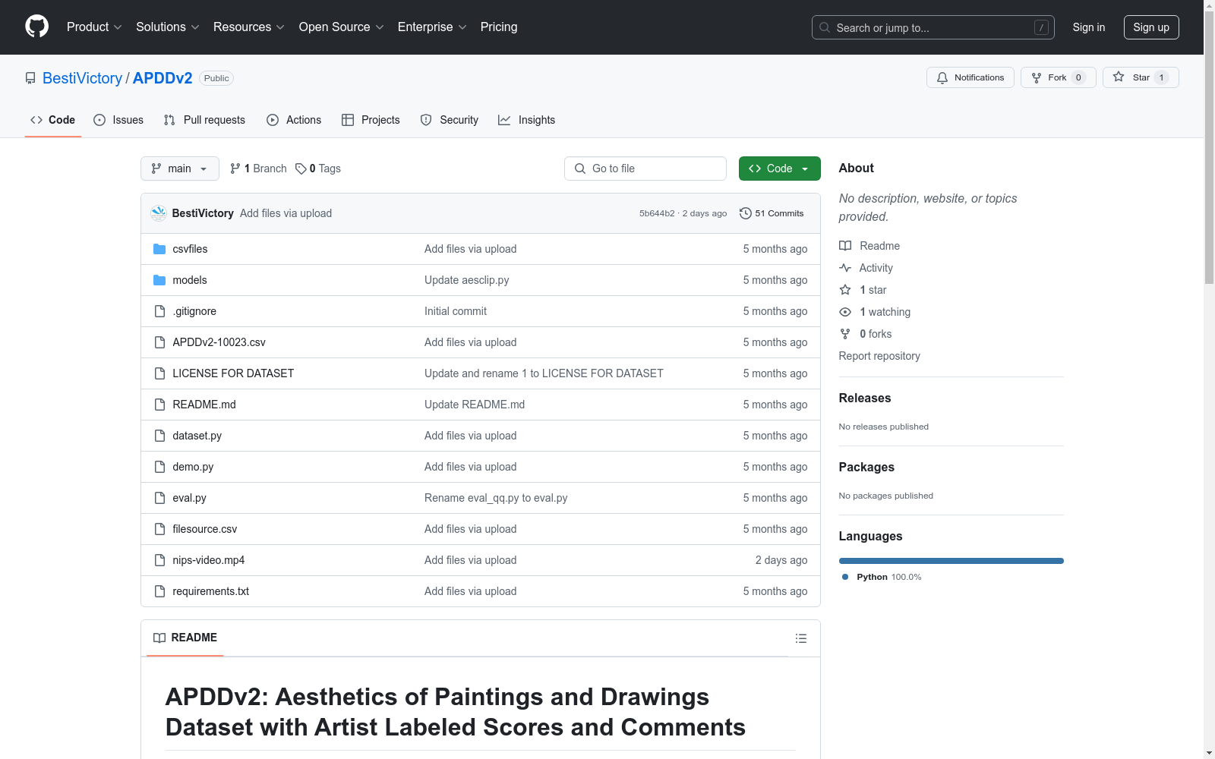
Task: Click the Activity pulse icon
Action: click(x=845, y=268)
